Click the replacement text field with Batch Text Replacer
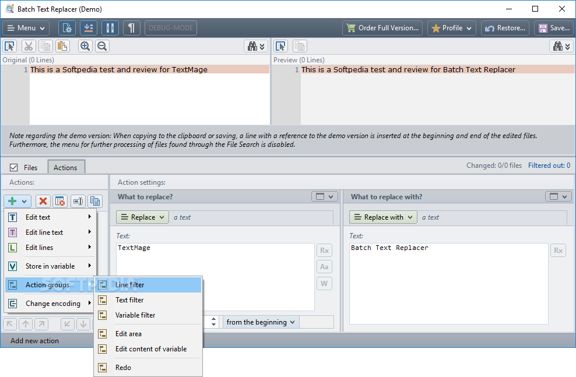 tap(448, 284)
